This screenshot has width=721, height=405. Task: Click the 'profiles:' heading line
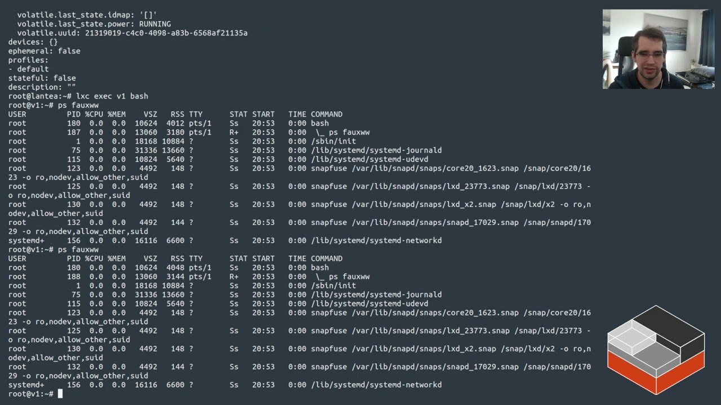click(28, 60)
